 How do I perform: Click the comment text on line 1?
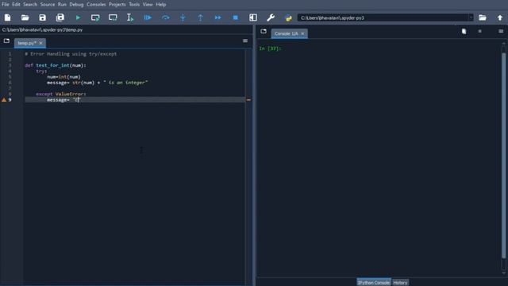tap(71, 54)
